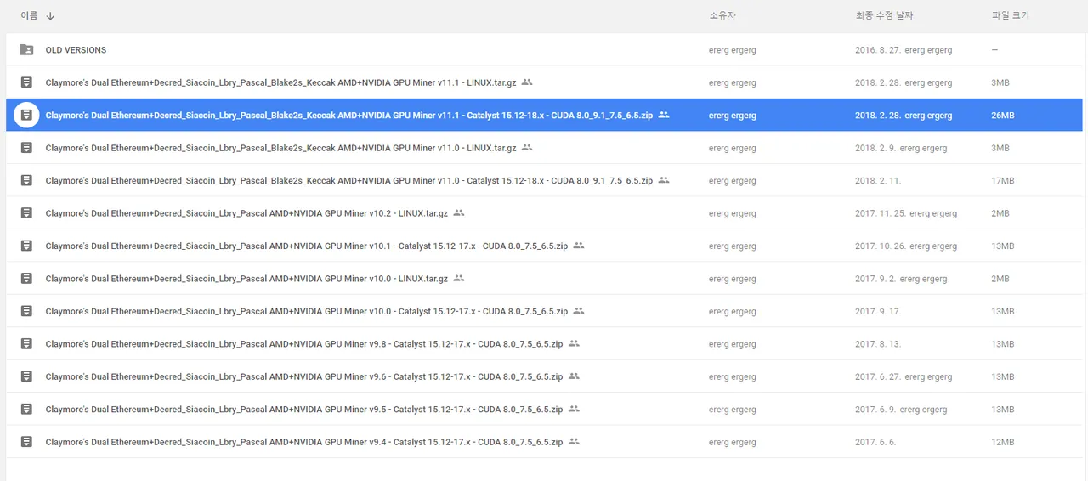This screenshot has width=1088, height=481.
Task: Click shared people icon on v9.8 row
Action: click(x=574, y=344)
